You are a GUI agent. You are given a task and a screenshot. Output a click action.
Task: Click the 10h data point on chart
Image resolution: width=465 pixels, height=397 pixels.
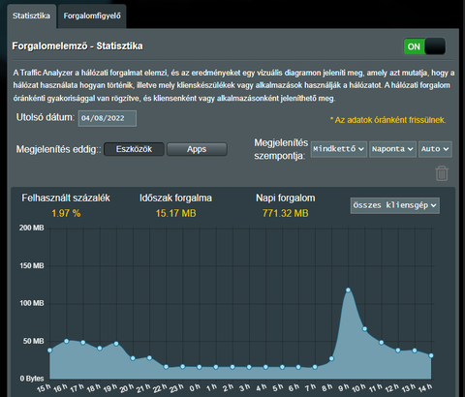click(x=364, y=329)
